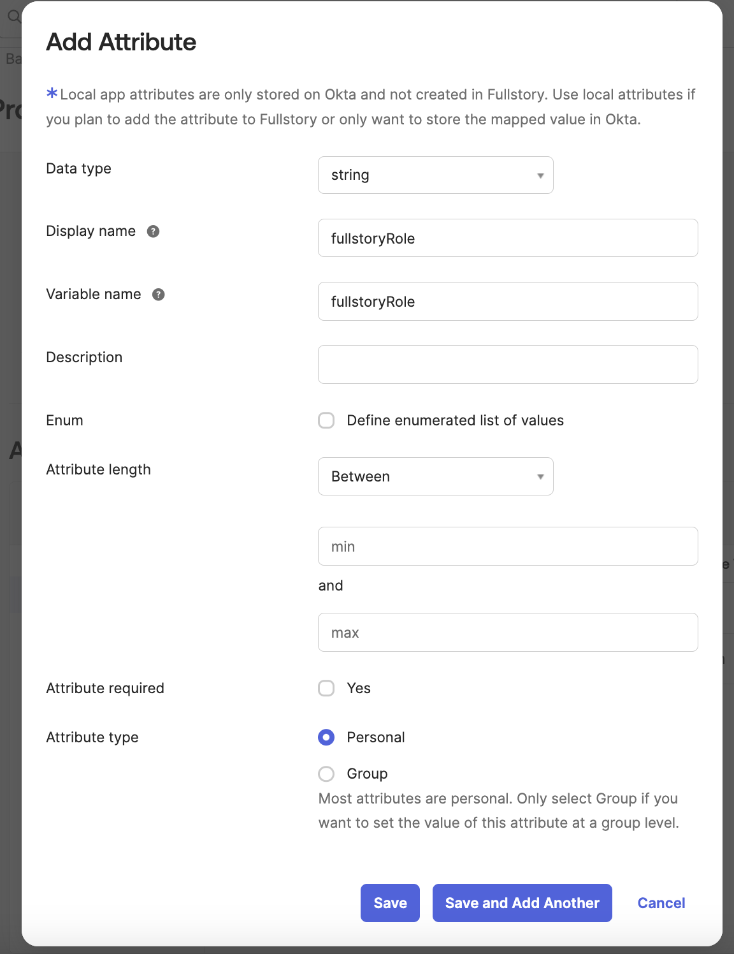The image size is (734, 954).
Task: Select the Group attribute type radio
Action: [326, 774]
